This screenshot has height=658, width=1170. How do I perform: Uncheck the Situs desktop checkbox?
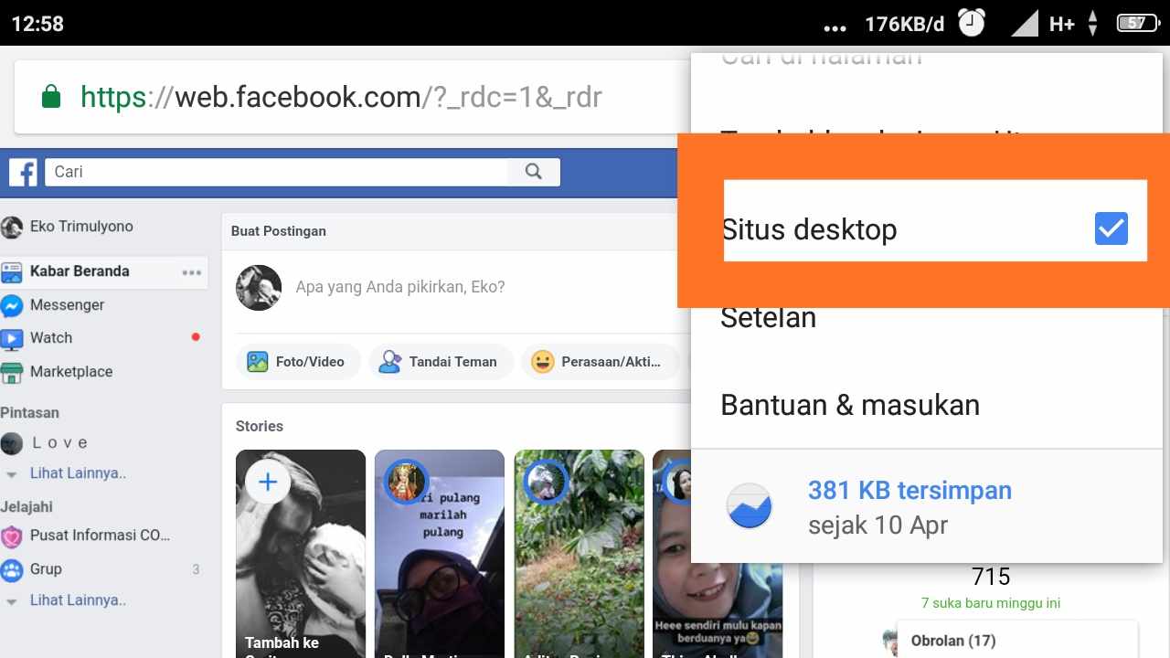pyautogui.click(x=1111, y=229)
